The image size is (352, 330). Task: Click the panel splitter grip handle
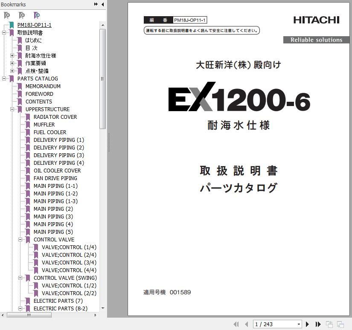tap(109, 143)
